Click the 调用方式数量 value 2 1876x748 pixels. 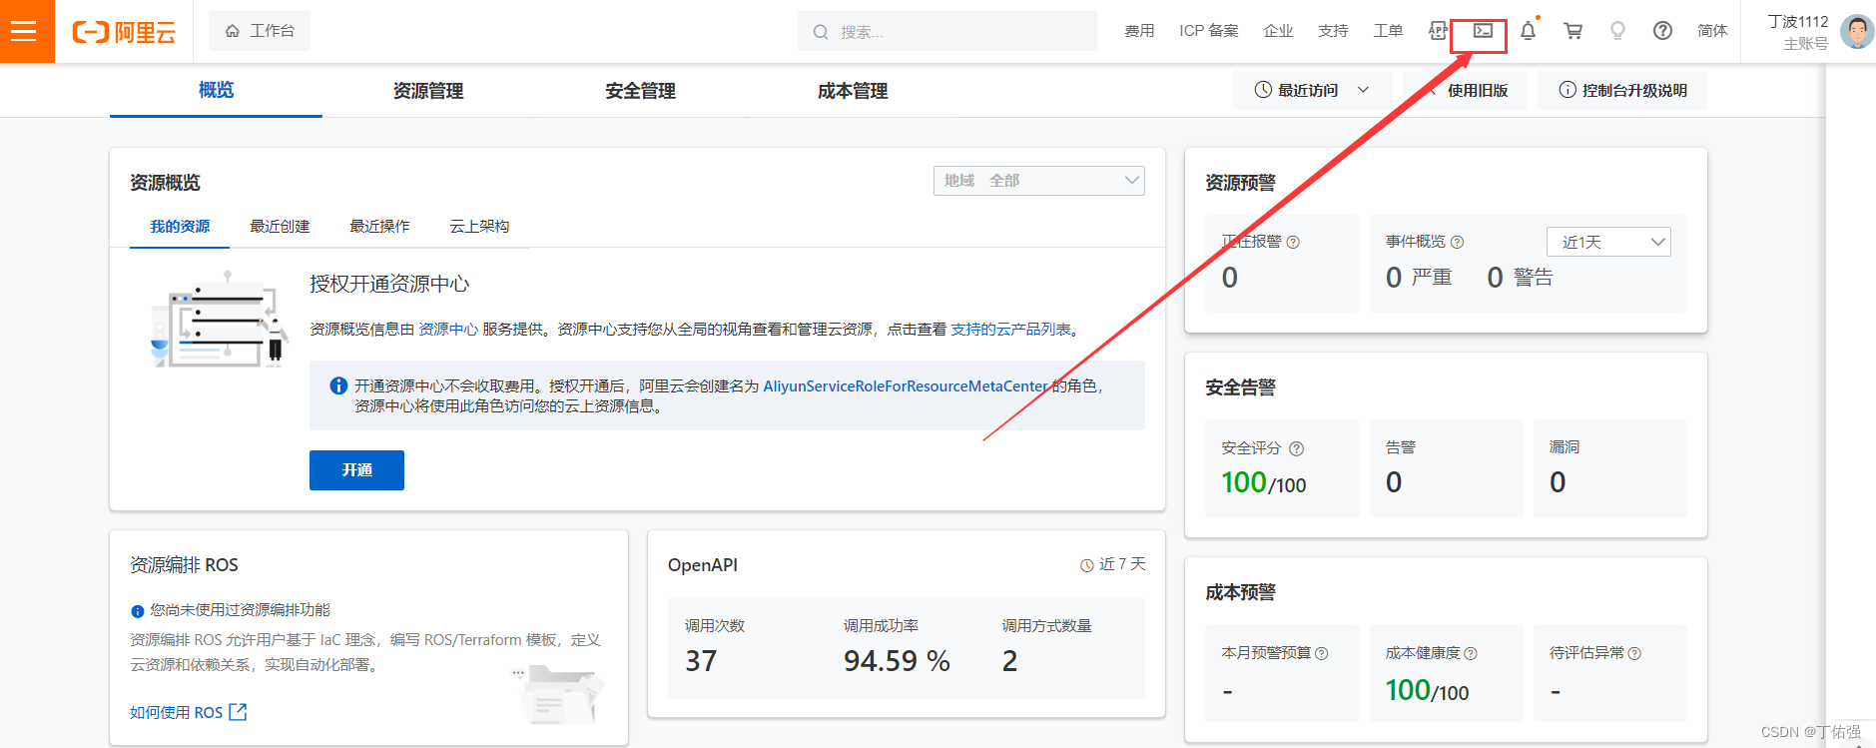click(x=1010, y=661)
